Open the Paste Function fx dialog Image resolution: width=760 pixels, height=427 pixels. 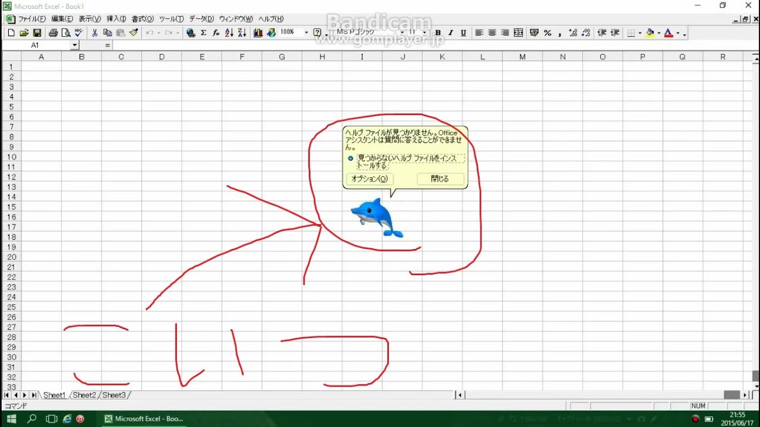216,33
